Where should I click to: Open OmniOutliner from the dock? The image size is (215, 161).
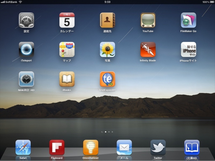[91, 147]
